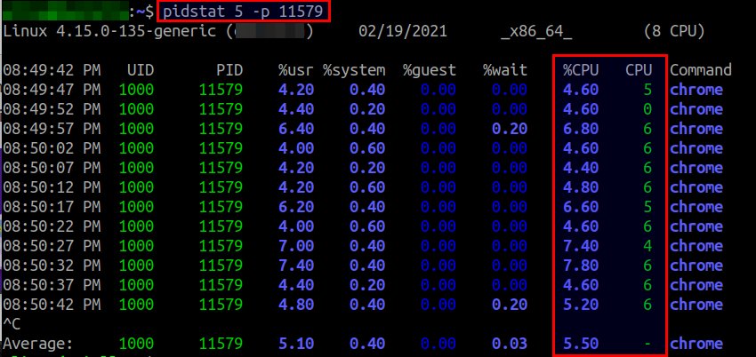Screen dimensions: 756x357
Task: Click the pidstat 5 -p 11579 command text
Action: (242, 12)
